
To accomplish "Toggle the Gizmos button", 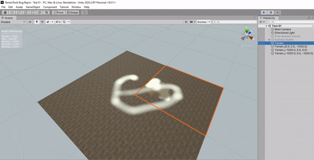I will (x=202, y=22).
